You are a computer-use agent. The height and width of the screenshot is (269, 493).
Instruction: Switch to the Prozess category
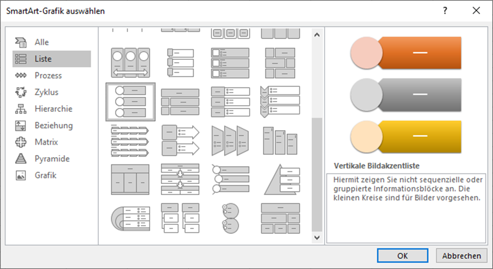click(48, 75)
